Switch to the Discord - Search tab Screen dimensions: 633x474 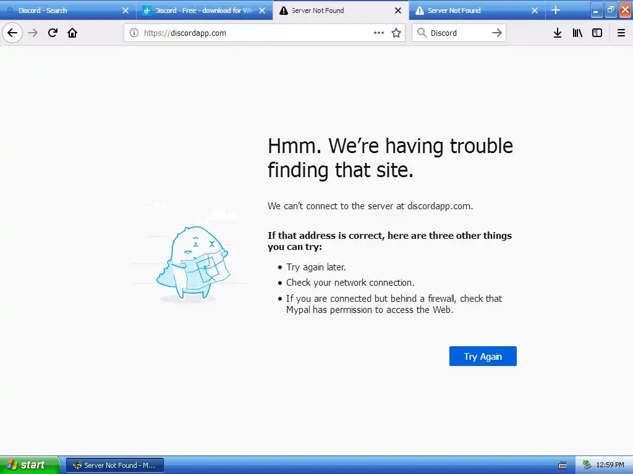(x=68, y=10)
